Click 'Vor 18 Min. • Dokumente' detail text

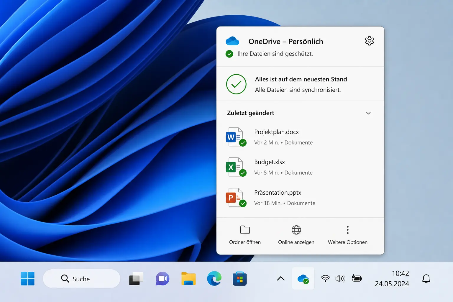285,203
